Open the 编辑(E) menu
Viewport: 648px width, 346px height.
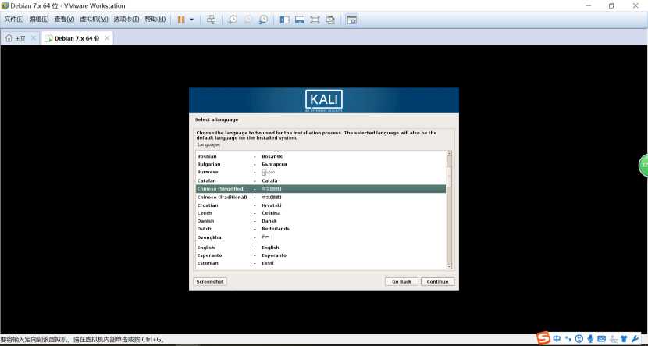point(39,20)
